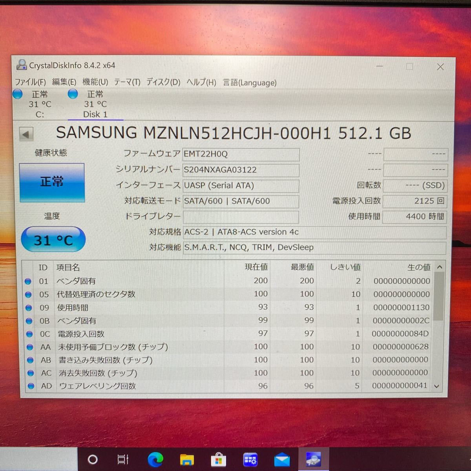Select 消去失敗回数 (チップ) row
This screenshot has width=471, height=471.
tap(228, 373)
